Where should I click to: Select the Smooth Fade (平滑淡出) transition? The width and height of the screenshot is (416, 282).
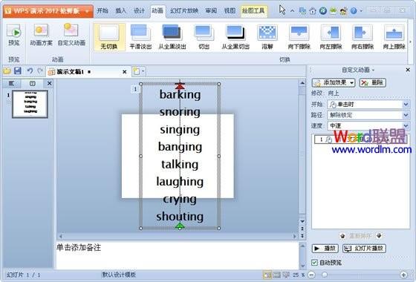click(x=140, y=37)
